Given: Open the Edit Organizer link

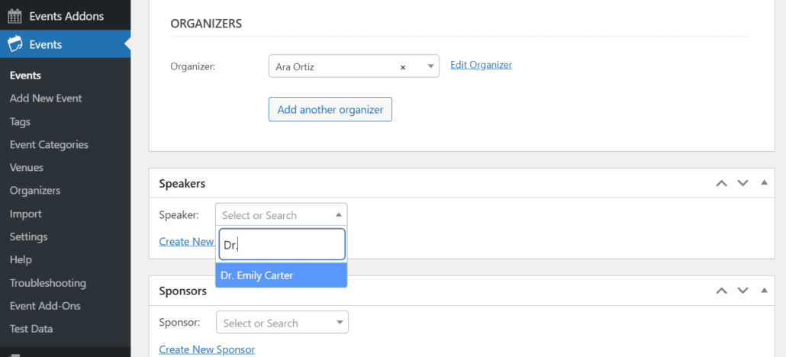Looking at the screenshot, I should [481, 65].
